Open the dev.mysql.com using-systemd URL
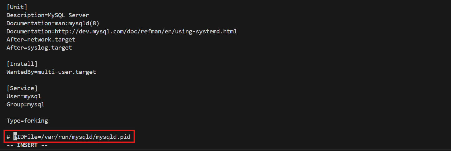 [146, 31]
